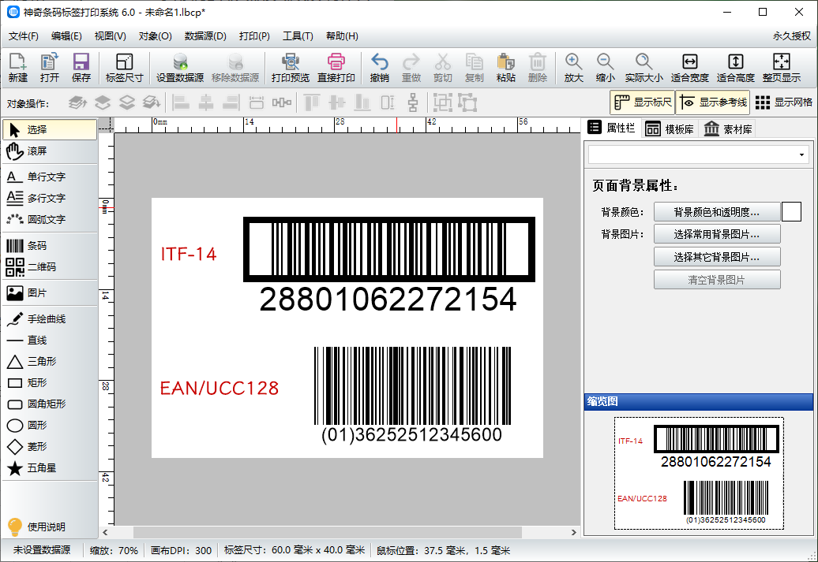Click 选择常用背景图片... button
818x562 pixels.
click(717, 234)
